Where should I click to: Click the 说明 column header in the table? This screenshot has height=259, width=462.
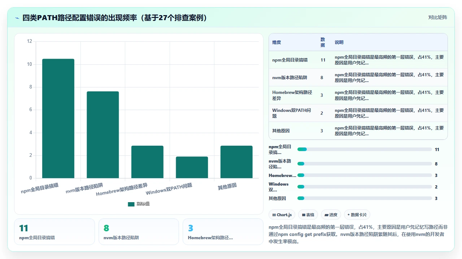point(339,42)
